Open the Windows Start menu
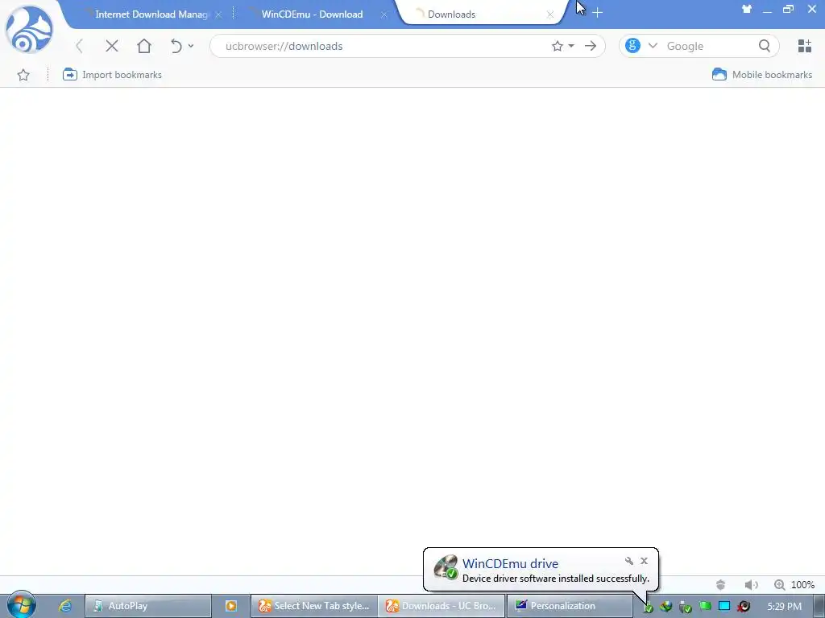The image size is (825, 618). click(21, 604)
